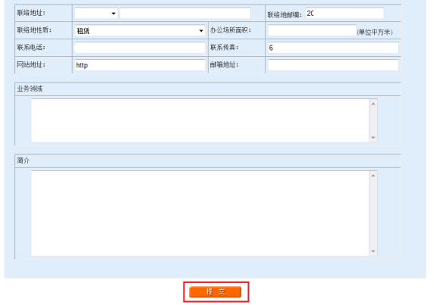
Task: Click the 简介 scrollbar down arrow
Action: (x=373, y=251)
